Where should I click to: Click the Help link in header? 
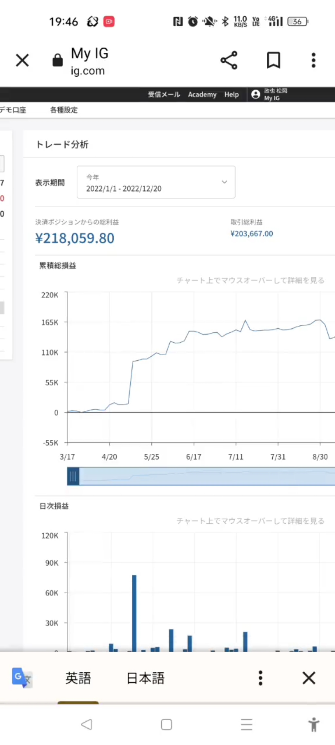tap(232, 94)
